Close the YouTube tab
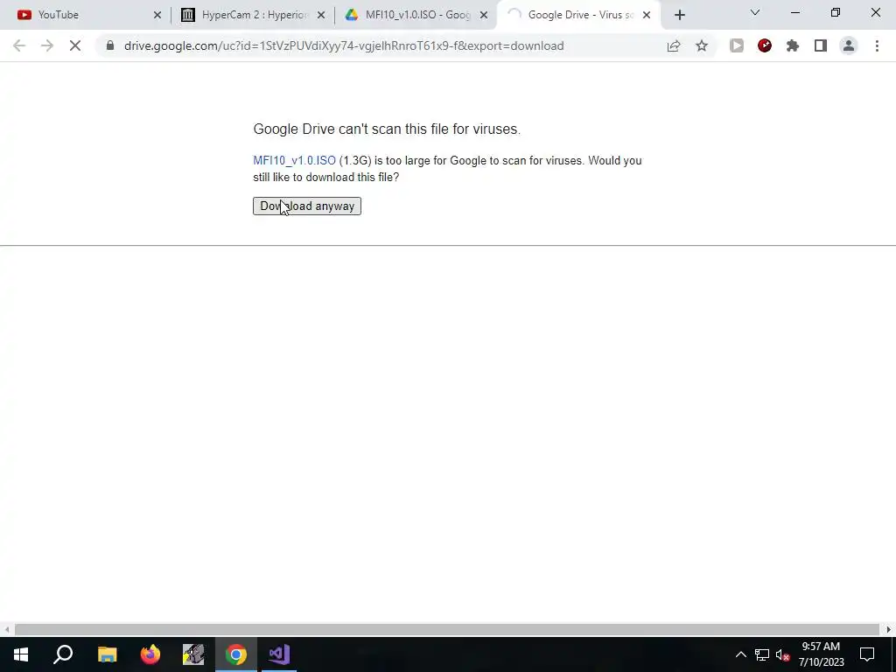Viewport: 896px width, 672px height. pos(157,15)
